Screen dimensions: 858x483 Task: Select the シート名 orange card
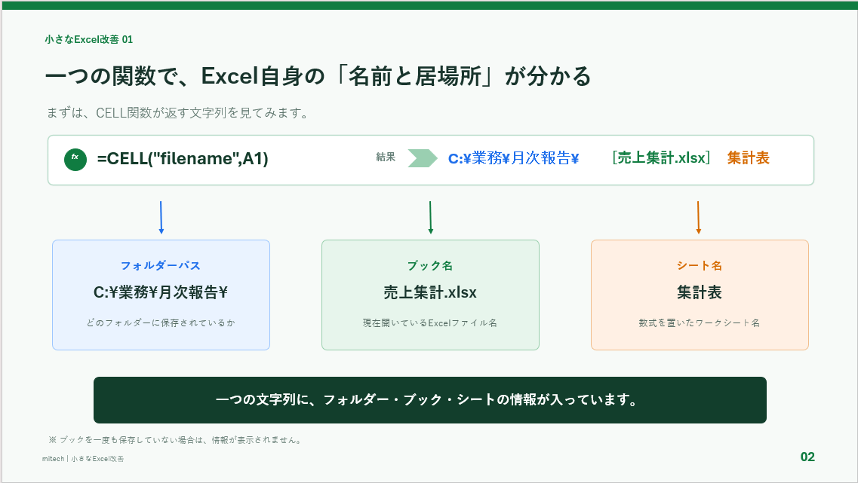coord(700,295)
